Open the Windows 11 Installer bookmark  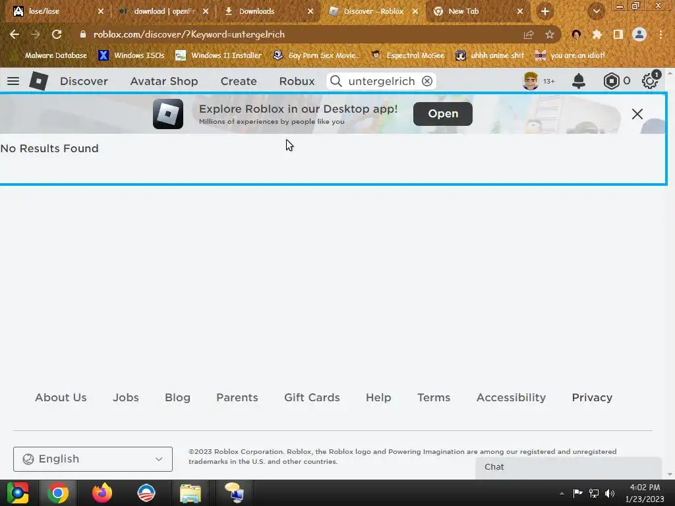click(x=218, y=55)
